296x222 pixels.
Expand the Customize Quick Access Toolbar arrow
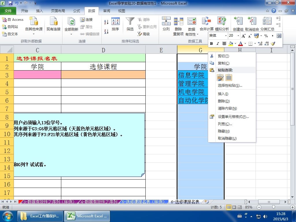pyautogui.click(x=35, y=3)
